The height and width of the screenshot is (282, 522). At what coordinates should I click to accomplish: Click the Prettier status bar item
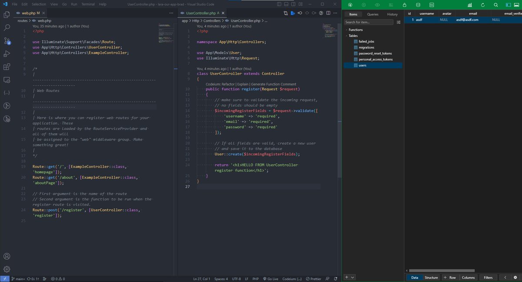(313, 279)
